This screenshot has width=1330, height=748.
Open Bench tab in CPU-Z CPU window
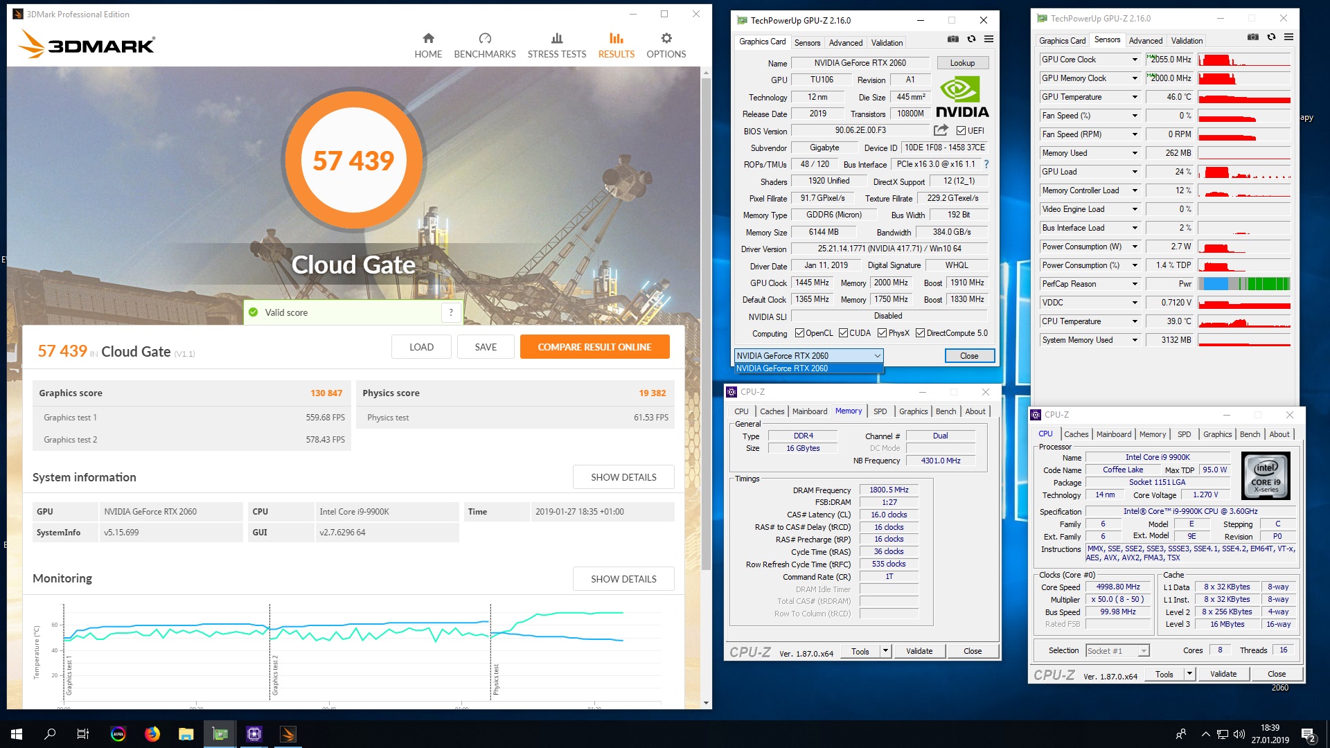[x=1250, y=434]
